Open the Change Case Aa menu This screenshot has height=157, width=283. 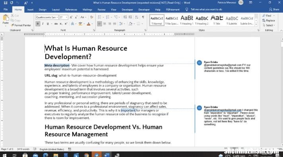[x=83, y=17]
